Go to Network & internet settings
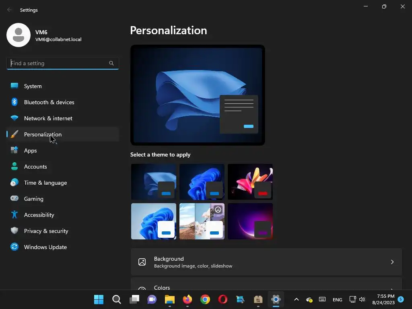412x309 pixels. [62, 118]
